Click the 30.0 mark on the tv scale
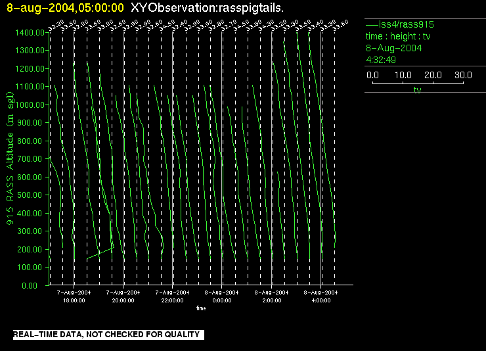 tap(464, 76)
